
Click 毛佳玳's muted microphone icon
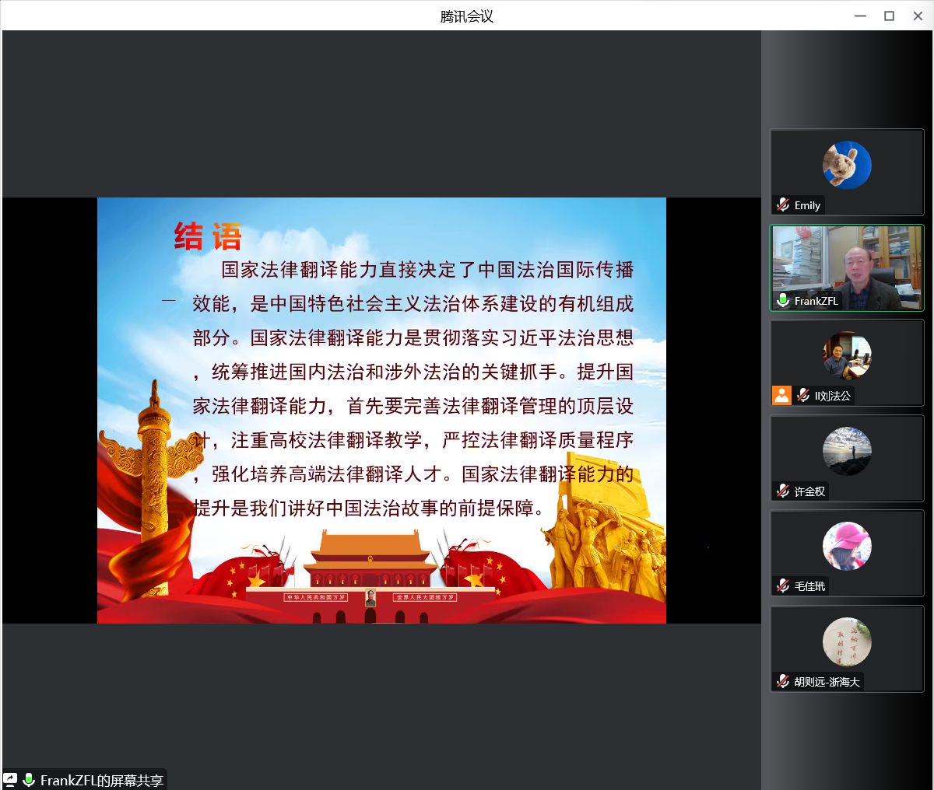click(783, 586)
